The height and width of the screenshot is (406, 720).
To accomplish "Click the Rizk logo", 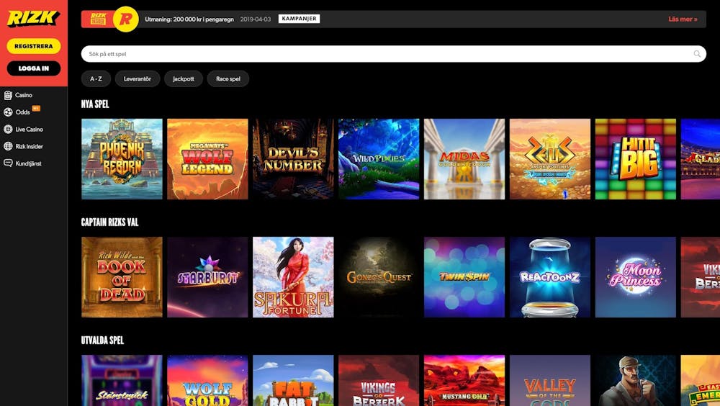I will (33, 19).
